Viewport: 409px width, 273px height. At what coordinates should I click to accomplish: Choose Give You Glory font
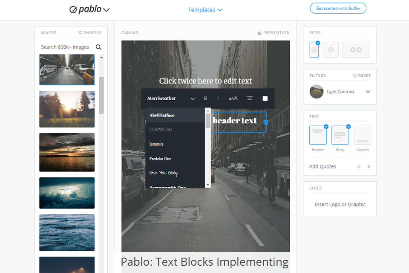pyautogui.click(x=175, y=173)
